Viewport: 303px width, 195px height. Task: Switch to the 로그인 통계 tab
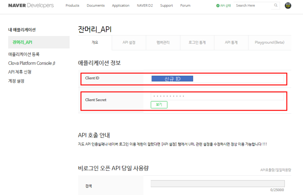(x=197, y=42)
